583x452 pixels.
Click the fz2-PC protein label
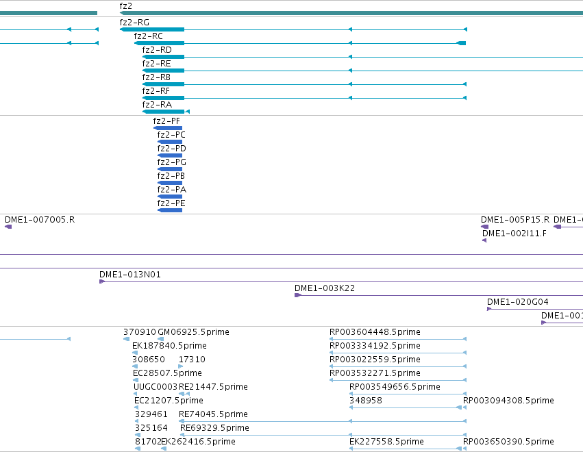tap(171, 134)
